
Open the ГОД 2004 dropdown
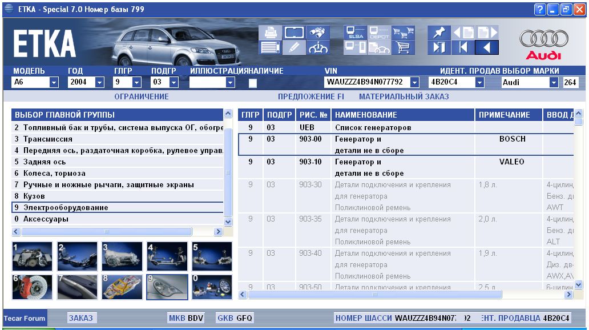99,82
